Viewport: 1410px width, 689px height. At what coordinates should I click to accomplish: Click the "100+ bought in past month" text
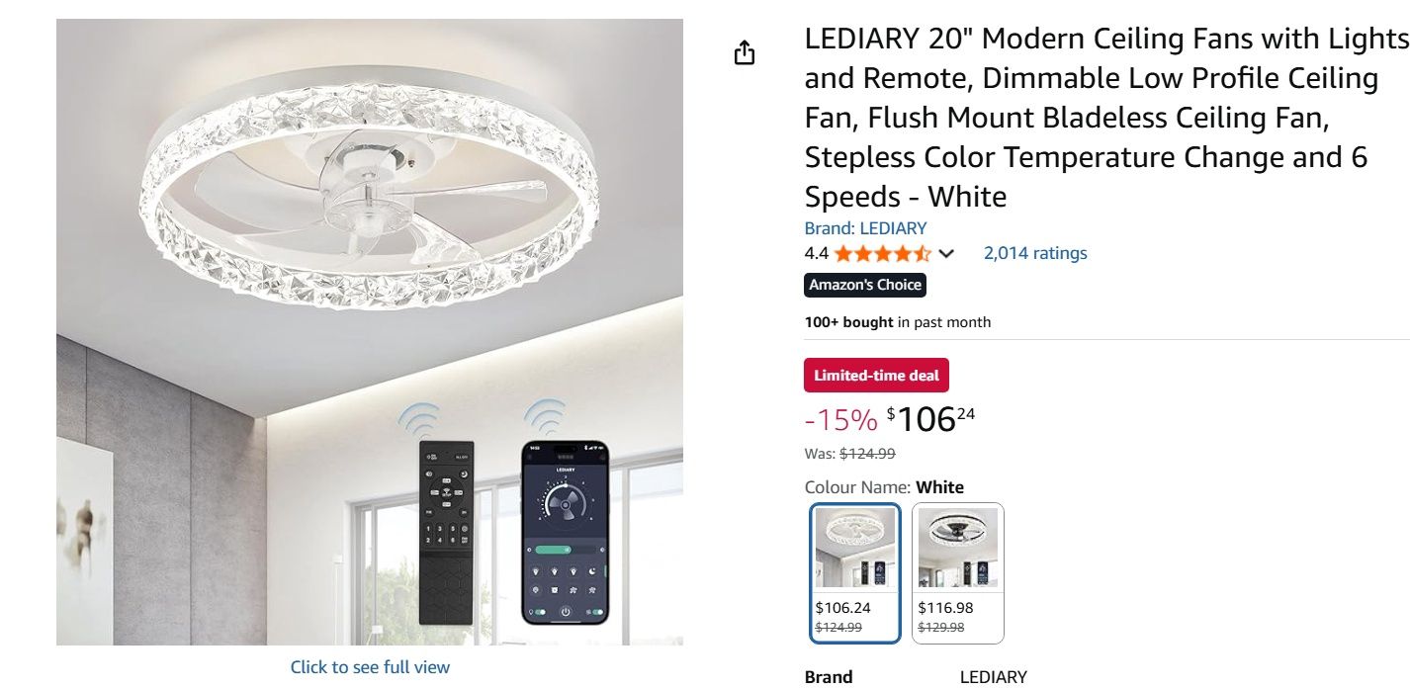[897, 322]
